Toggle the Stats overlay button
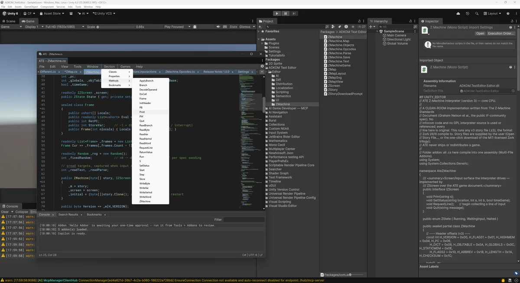 click(233, 27)
